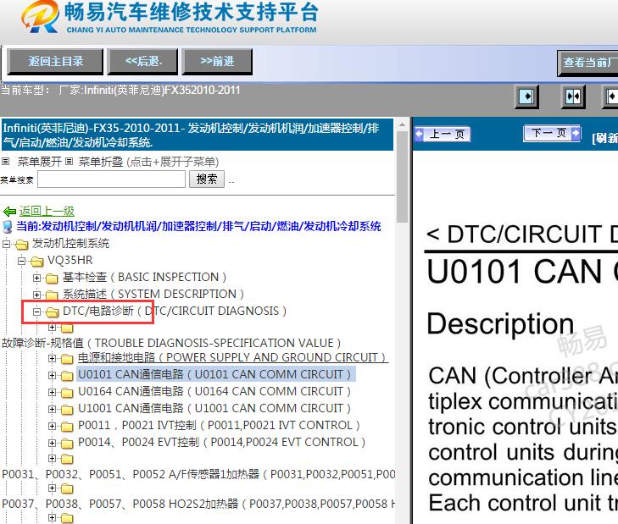618x524 pixels.
Task: Click the 搜索 search button
Action: pyautogui.click(x=207, y=179)
